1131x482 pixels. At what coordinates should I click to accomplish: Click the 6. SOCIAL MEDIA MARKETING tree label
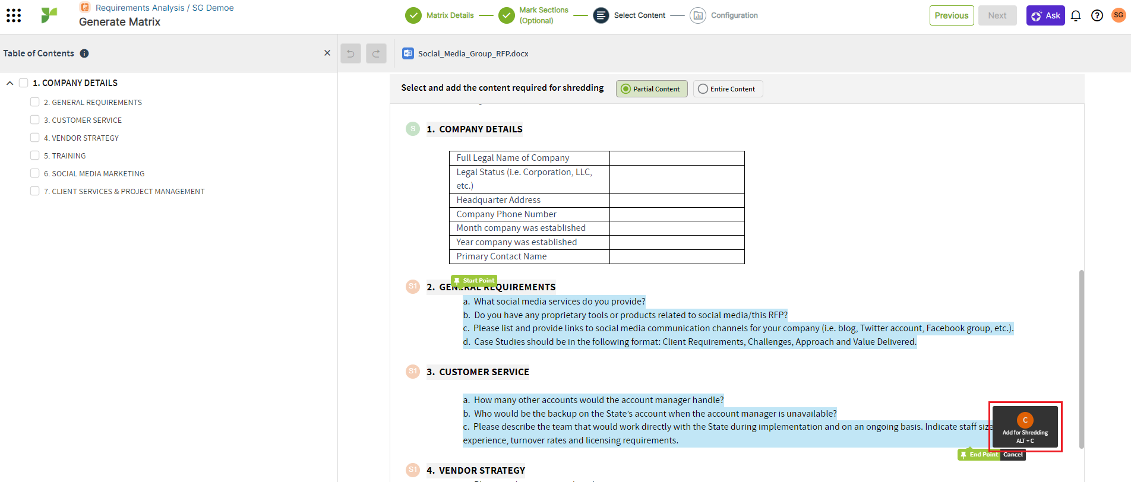pos(94,173)
